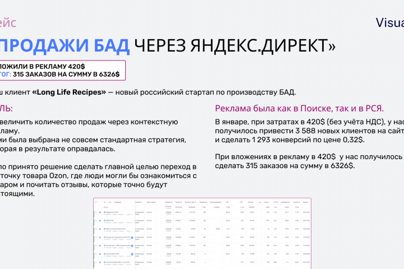Click the line mentioning "товара Ozon"
Viewport: 404px width, 269px height.
coord(98,176)
